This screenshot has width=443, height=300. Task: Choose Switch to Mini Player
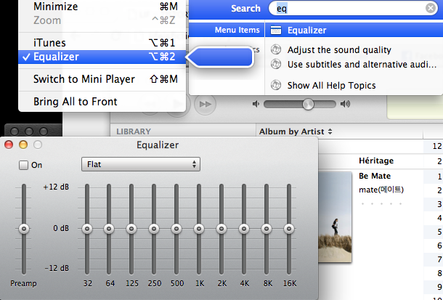102,79
